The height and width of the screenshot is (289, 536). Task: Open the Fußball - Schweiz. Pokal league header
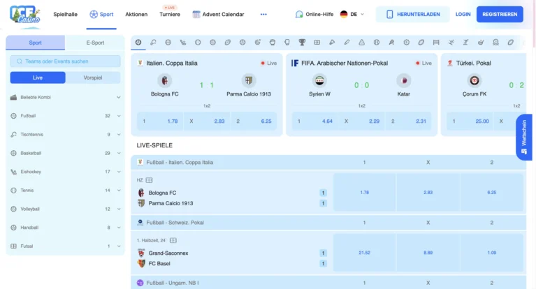(328, 223)
